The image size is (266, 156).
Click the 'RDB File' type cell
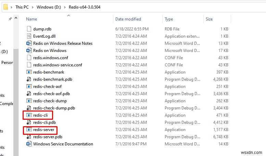pyautogui.click(x=172, y=29)
